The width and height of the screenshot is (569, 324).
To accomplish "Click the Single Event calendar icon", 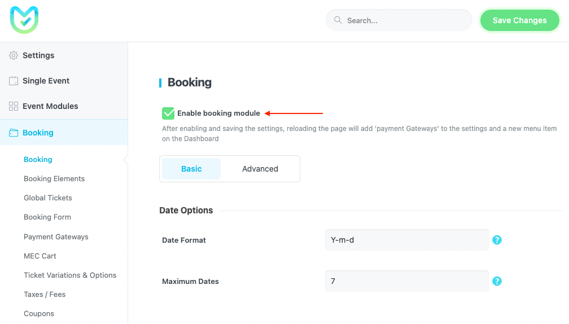I will coord(14,81).
